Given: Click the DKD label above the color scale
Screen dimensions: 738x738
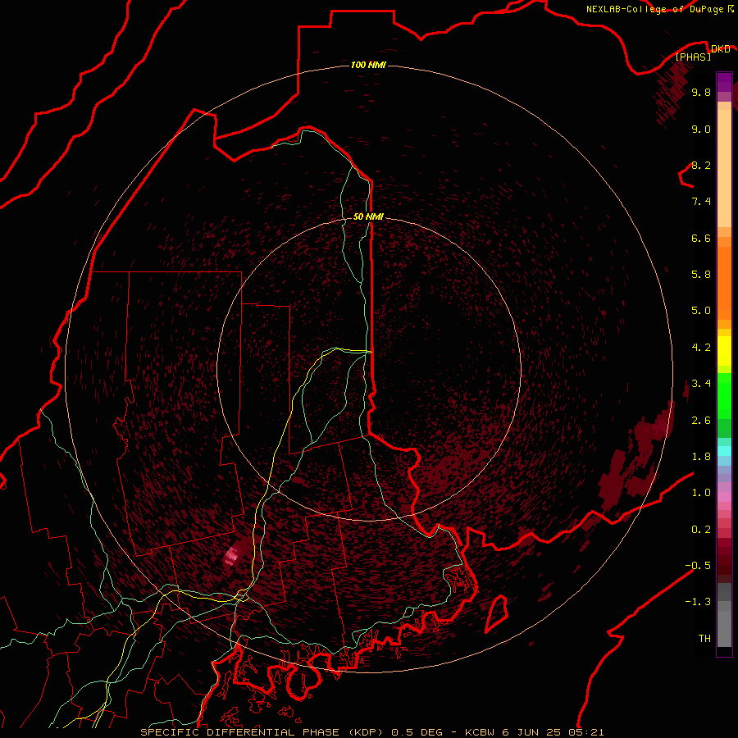Looking at the screenshot, I should [x=720, y=48].
